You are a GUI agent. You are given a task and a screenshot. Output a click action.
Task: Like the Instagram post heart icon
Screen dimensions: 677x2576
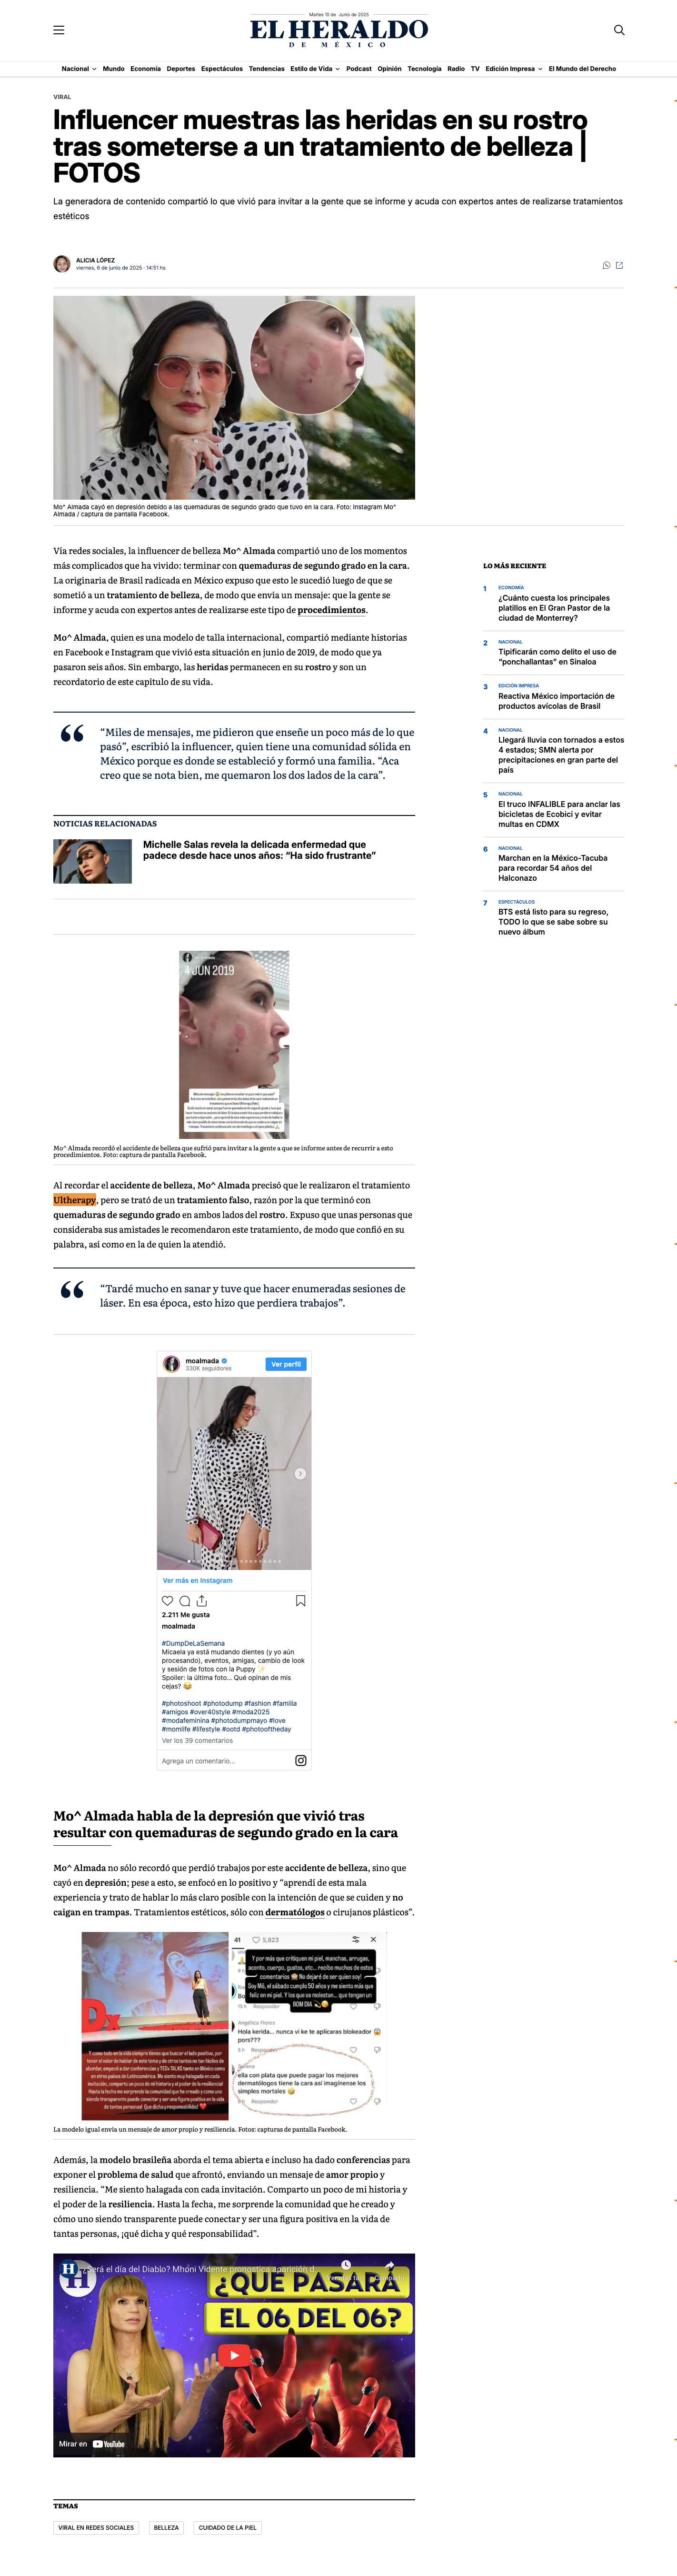pos(168,1601)
